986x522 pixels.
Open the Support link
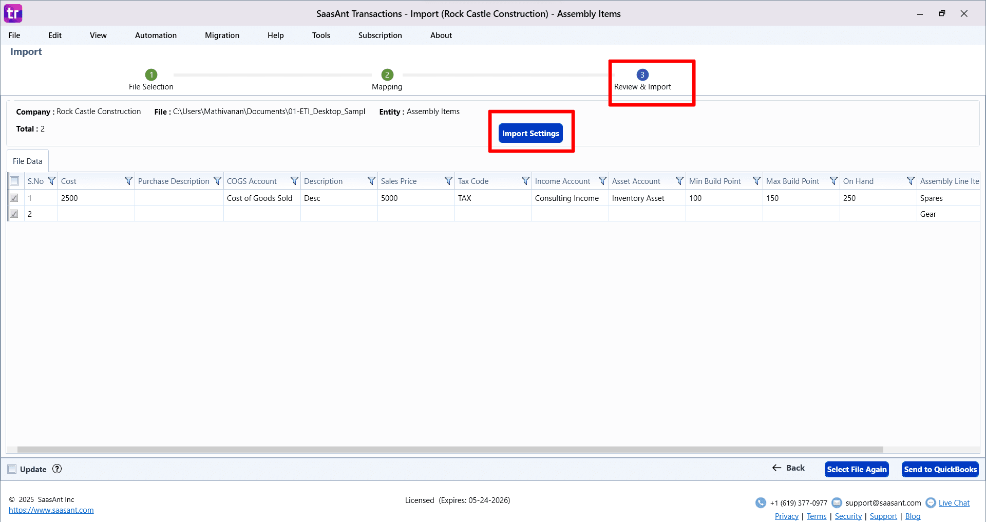point(883,516)
